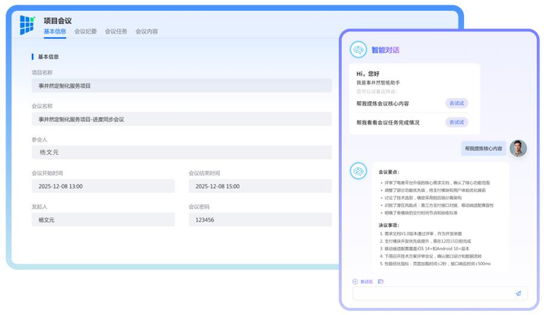Image resolution: width=544 pixels, height=315 pixels.
Task: Click the Hi，您好 greeting text
Action: tap(368, 74)
